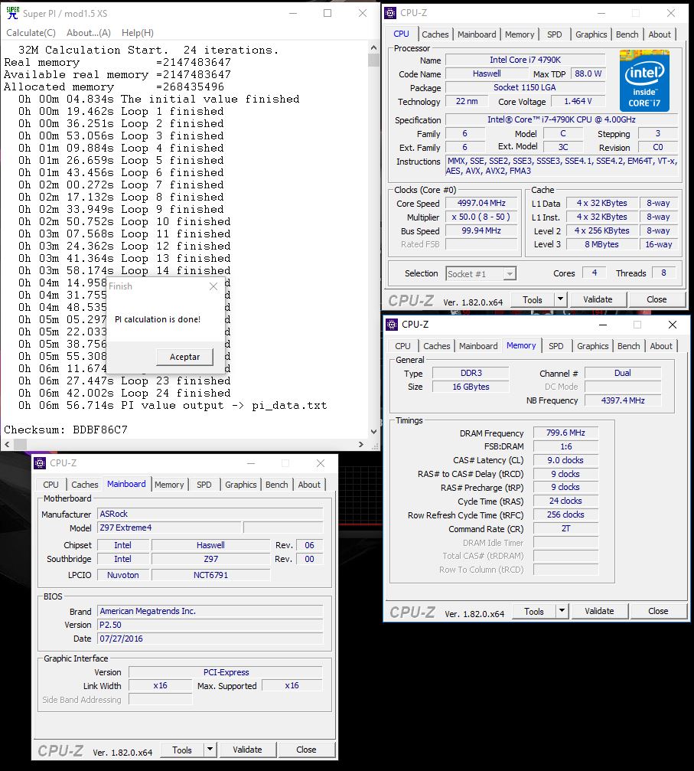Open the Calculate menu in Super PI
The height and width of the screenshot is (771, 694).
(x=31, y=33)
